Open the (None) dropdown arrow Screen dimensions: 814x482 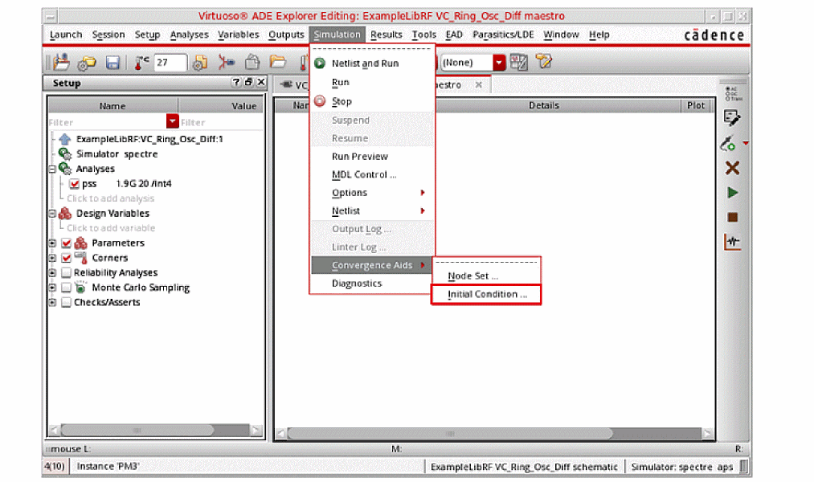(x=499, y=63)
